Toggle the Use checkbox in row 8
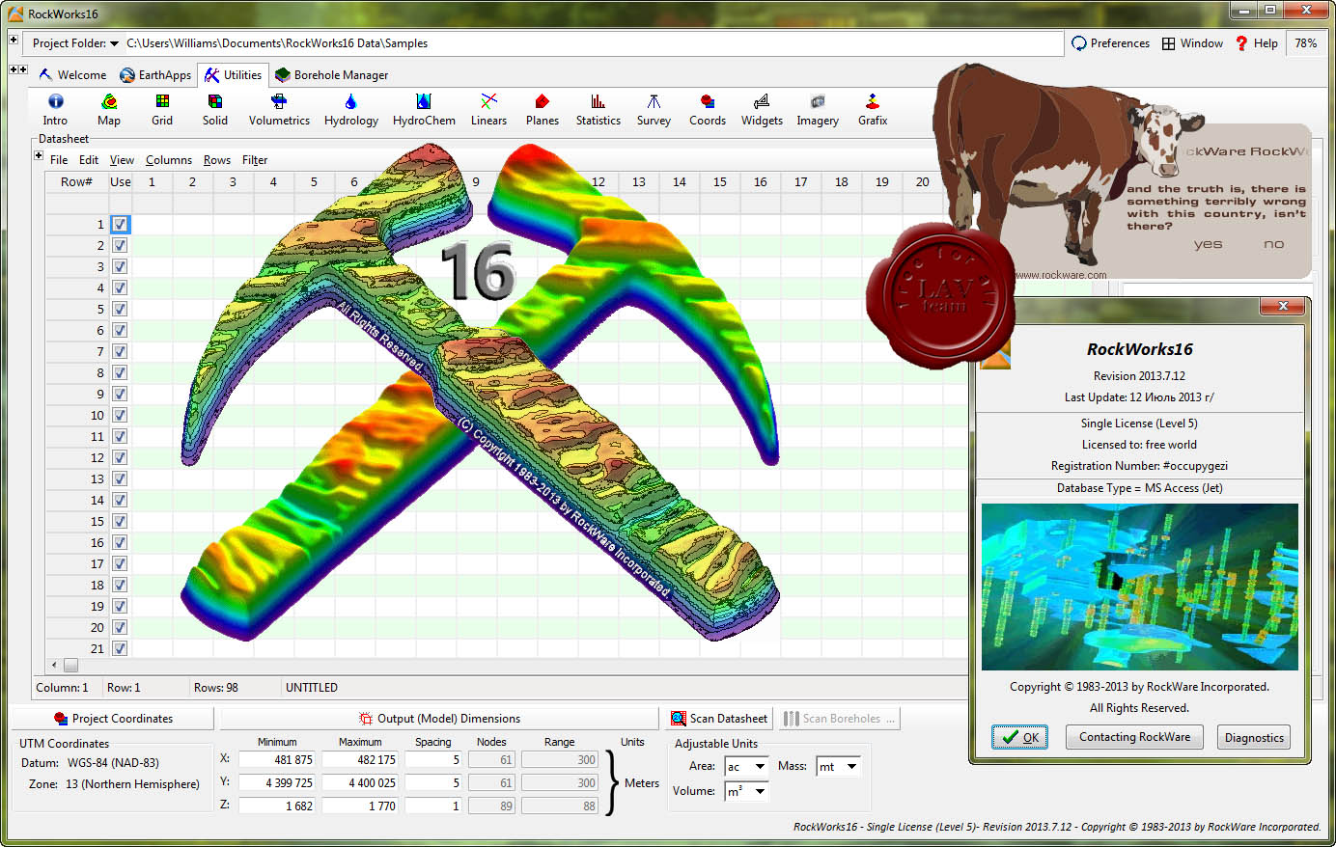This screenshot has width=1336, height=847. (120, 372)
